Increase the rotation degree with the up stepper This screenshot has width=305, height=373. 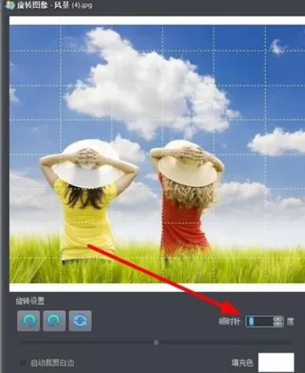click(x=278, y=319)
